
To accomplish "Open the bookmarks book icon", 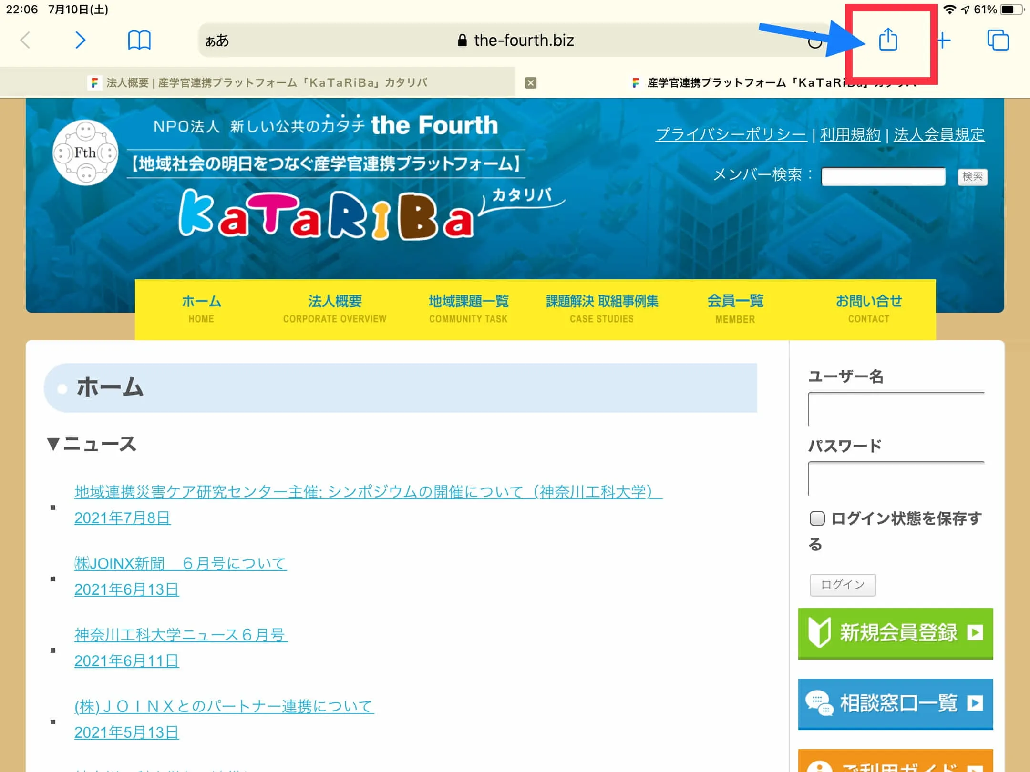I will pyautogui.click(x=139, y=40).
